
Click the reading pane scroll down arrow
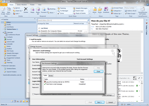(x=142, y=73)
